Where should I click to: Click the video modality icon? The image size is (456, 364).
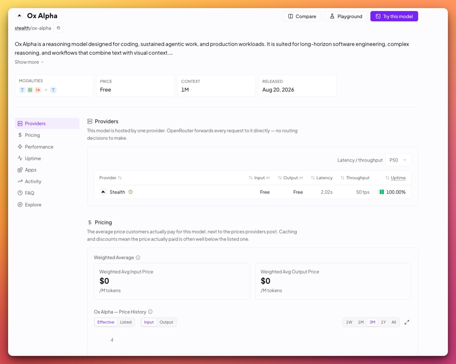point(38,90)
